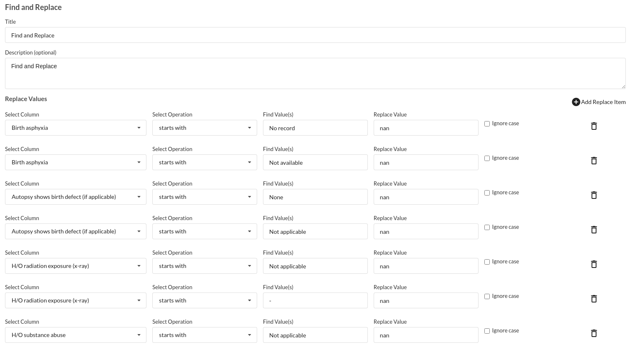The width and height of the screenshot is (630, 347).
Task: Open operation dropdown for the 'Not available' row
Action: (x=205, y=162)
